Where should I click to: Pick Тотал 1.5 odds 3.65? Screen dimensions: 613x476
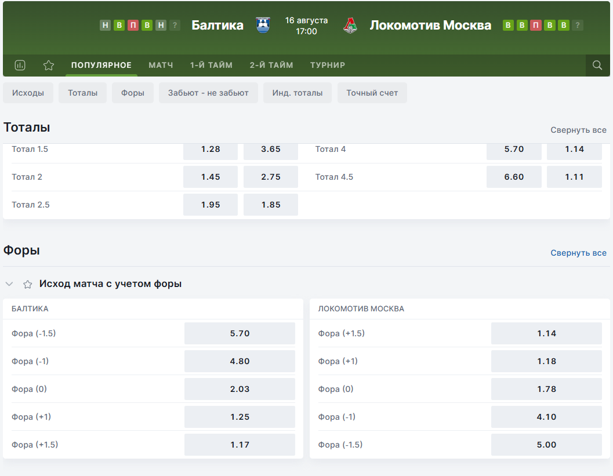tap(270, 151)
